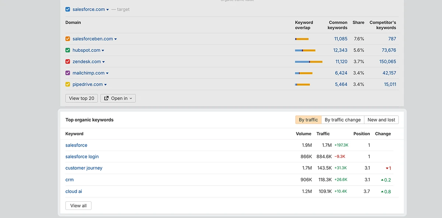Click the Top organic keywords heading
This screenshot has width=442, height=218.
(x=90, y=120)
